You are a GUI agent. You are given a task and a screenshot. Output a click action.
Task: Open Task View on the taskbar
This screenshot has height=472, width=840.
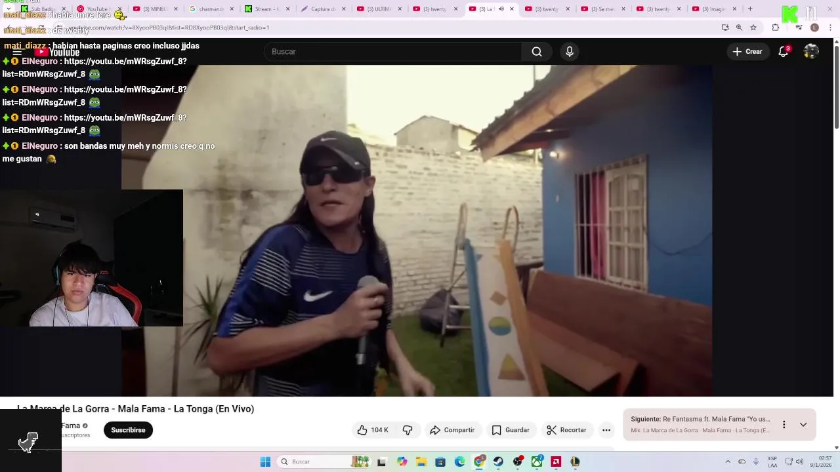point(382,462)
